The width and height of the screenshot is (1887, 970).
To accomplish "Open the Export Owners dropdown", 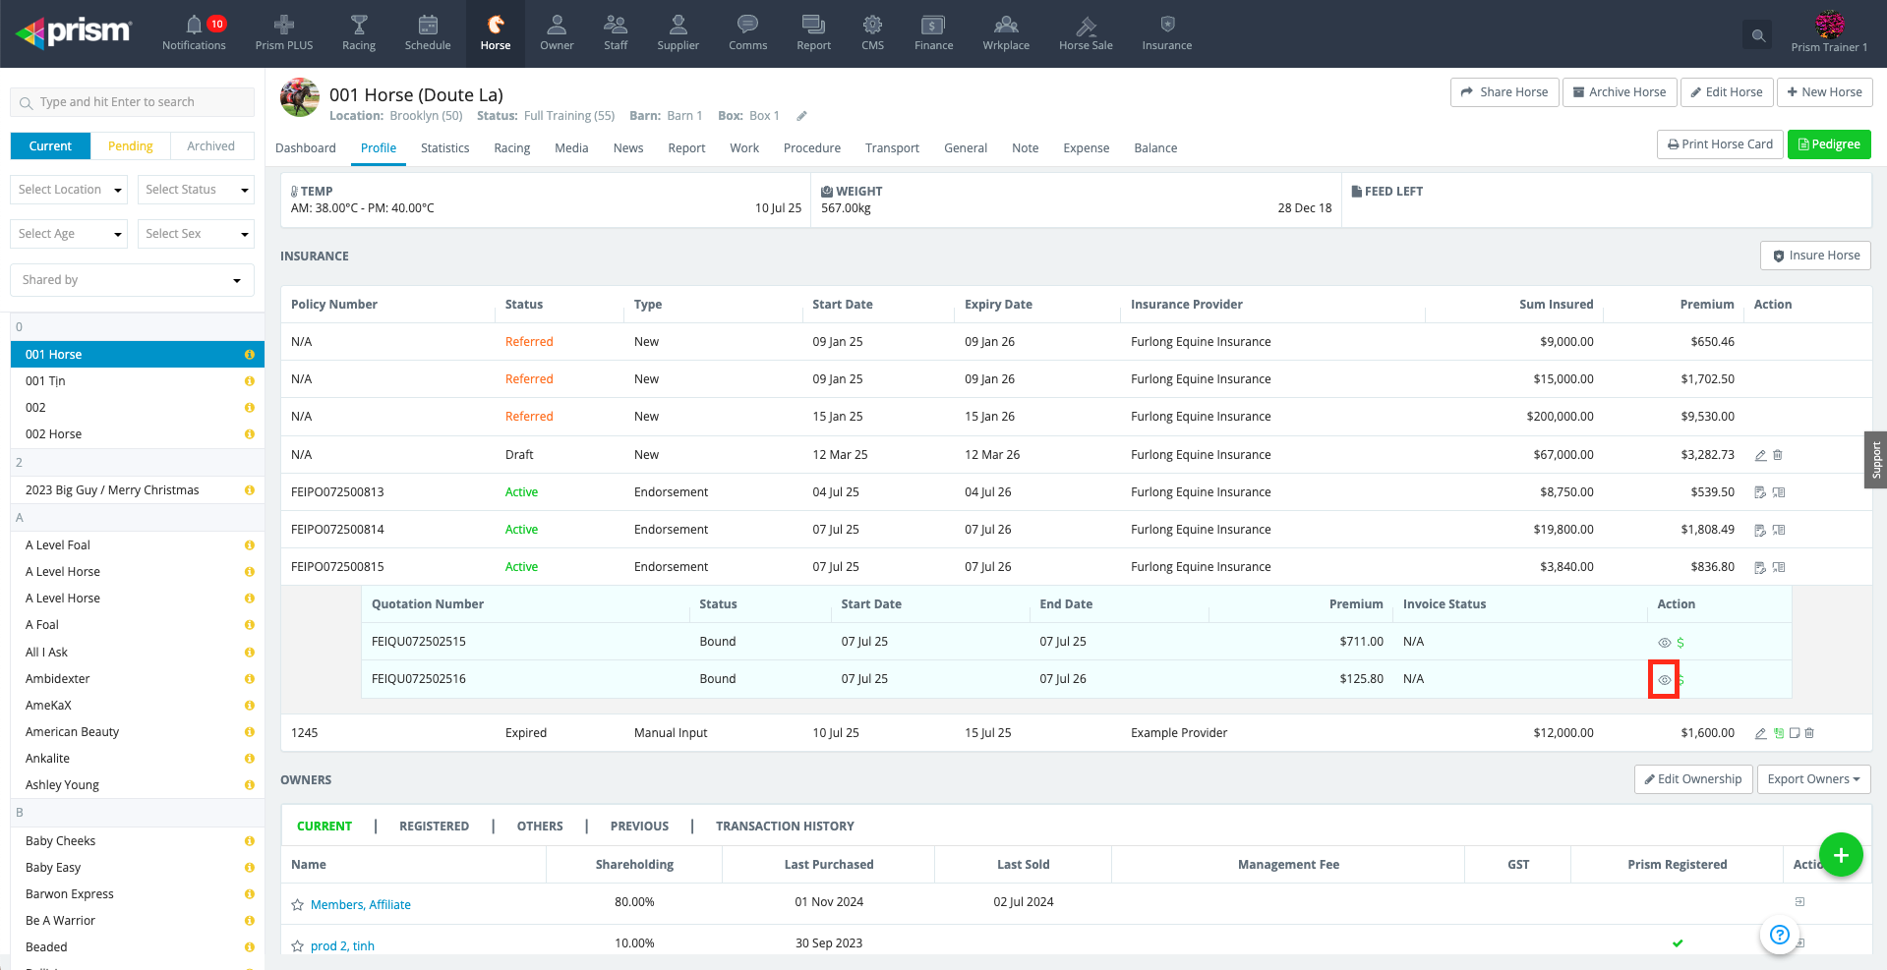I will click(1813, 779).
